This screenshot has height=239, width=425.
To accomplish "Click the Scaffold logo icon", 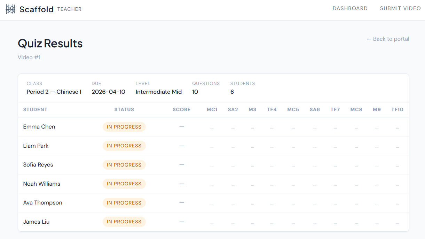I will 10,9.
